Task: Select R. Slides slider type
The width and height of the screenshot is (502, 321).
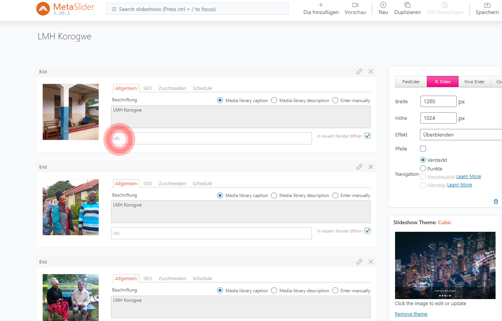Action: [x=443, y=82]
